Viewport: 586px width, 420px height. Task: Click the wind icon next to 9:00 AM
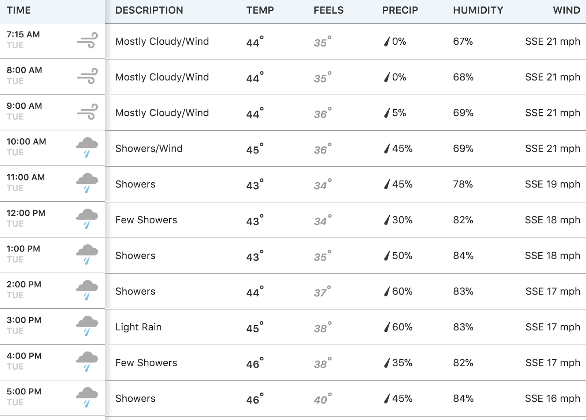pyautogui.click(x=88, y=112)
